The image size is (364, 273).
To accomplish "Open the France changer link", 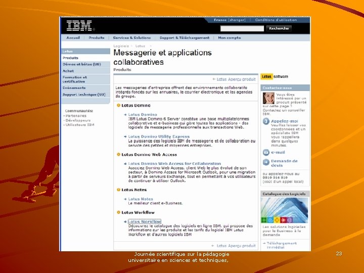I will pos(230,20).
